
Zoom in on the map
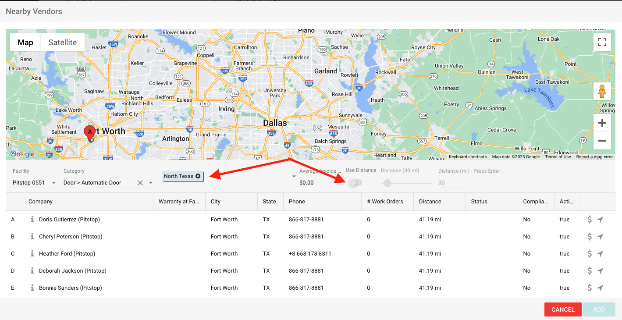click(602, 123)
